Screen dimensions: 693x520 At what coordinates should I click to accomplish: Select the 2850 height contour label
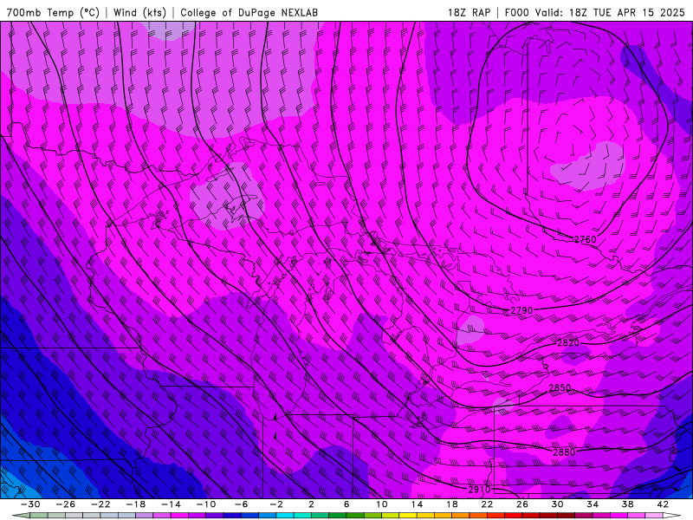[x=560, y=387]
